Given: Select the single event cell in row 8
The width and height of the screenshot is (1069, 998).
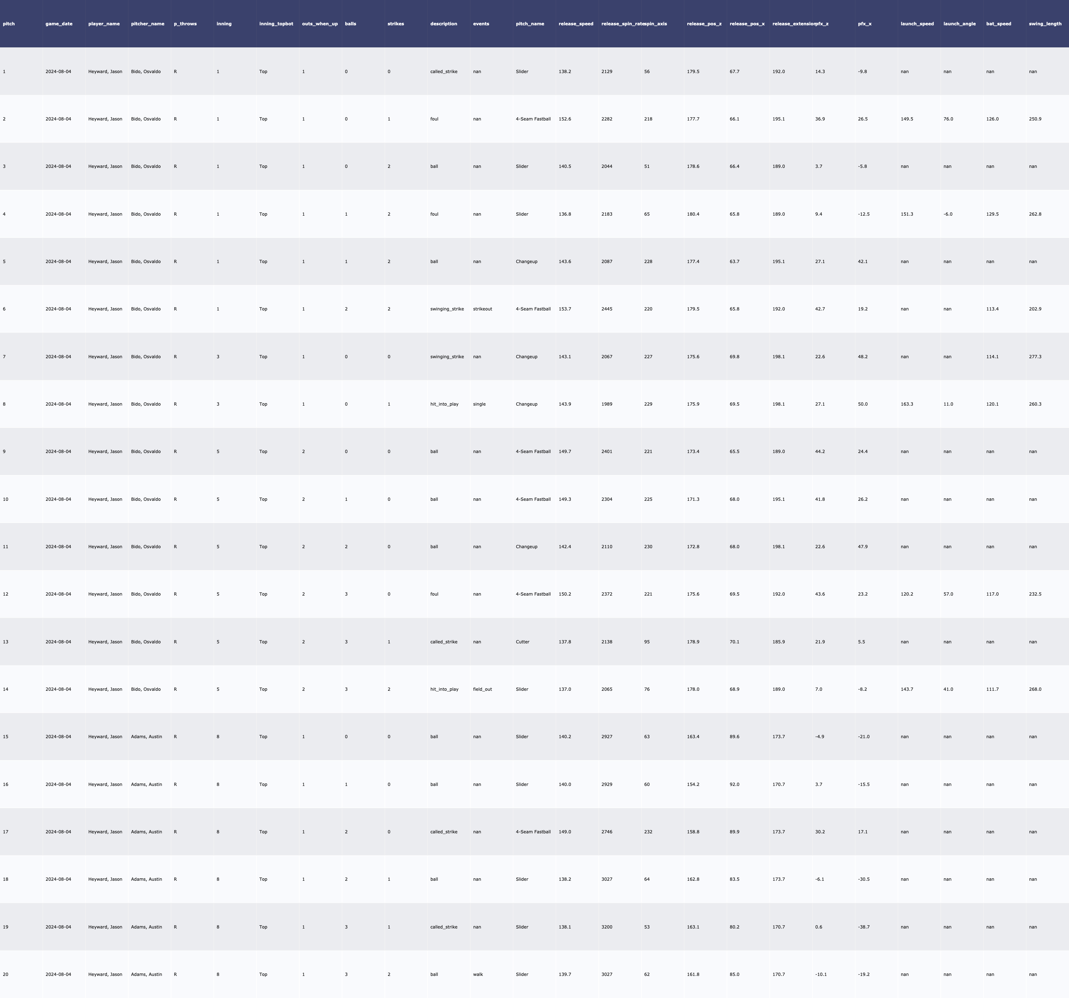Looking at the screenshot, I should point(479,404).
